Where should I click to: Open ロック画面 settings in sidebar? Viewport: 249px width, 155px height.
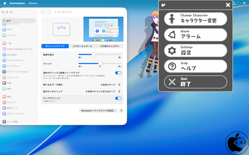click(x=10, y=122)
